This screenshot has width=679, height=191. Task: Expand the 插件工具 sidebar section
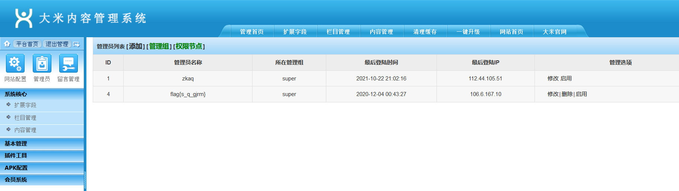click(42, 156)
